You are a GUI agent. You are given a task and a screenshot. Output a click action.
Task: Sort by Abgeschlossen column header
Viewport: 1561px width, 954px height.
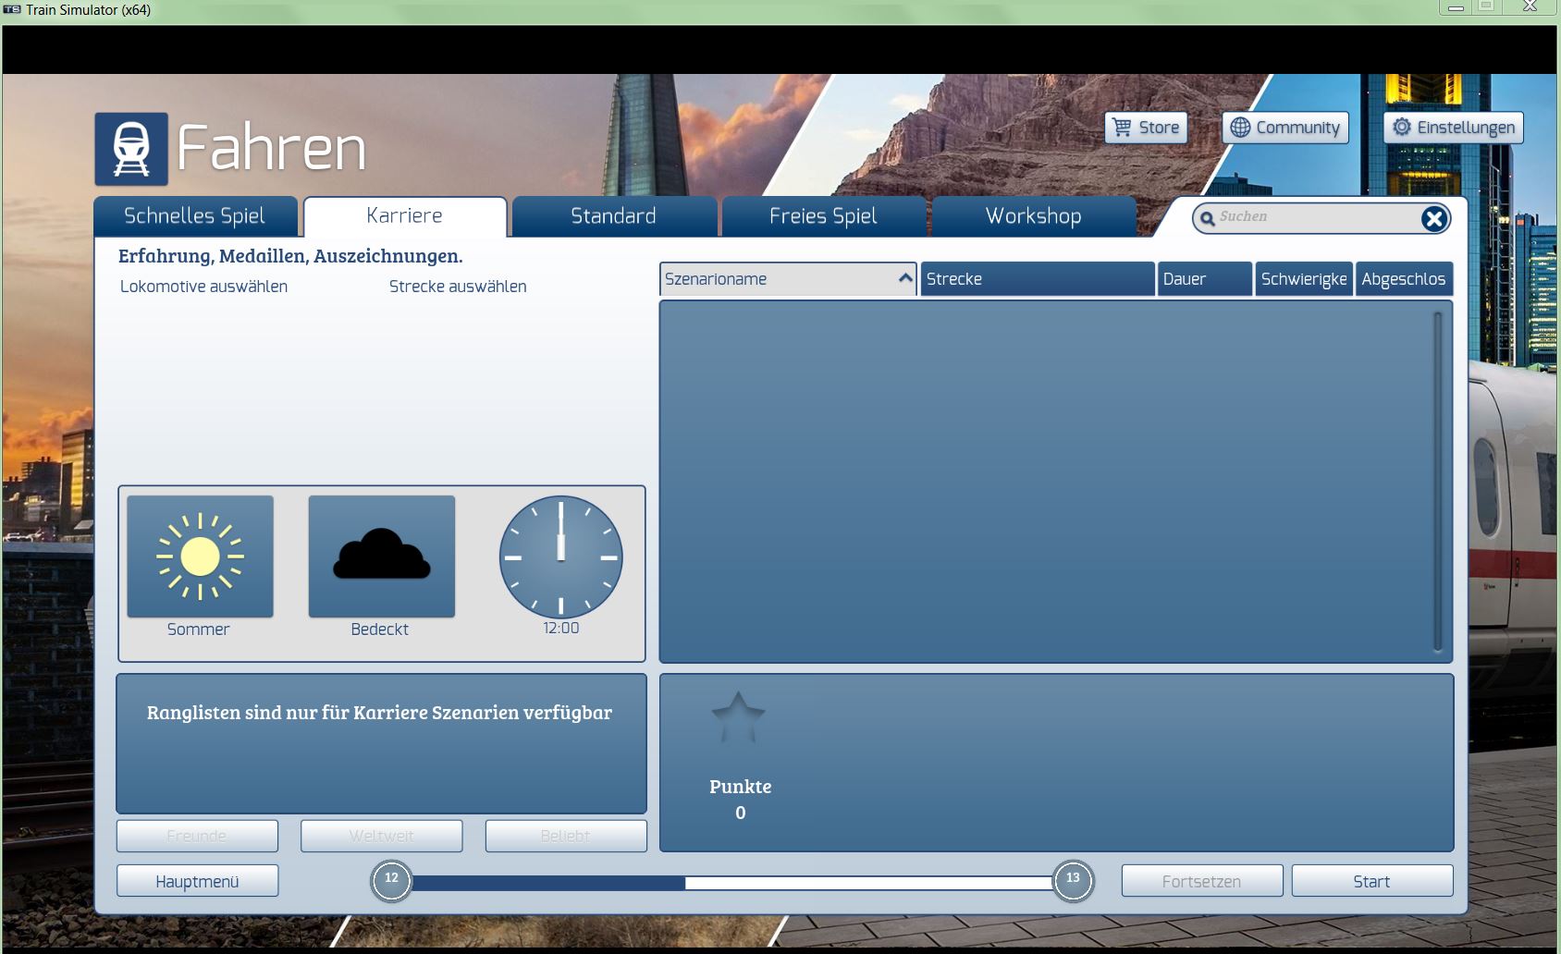pos(1404,279)
